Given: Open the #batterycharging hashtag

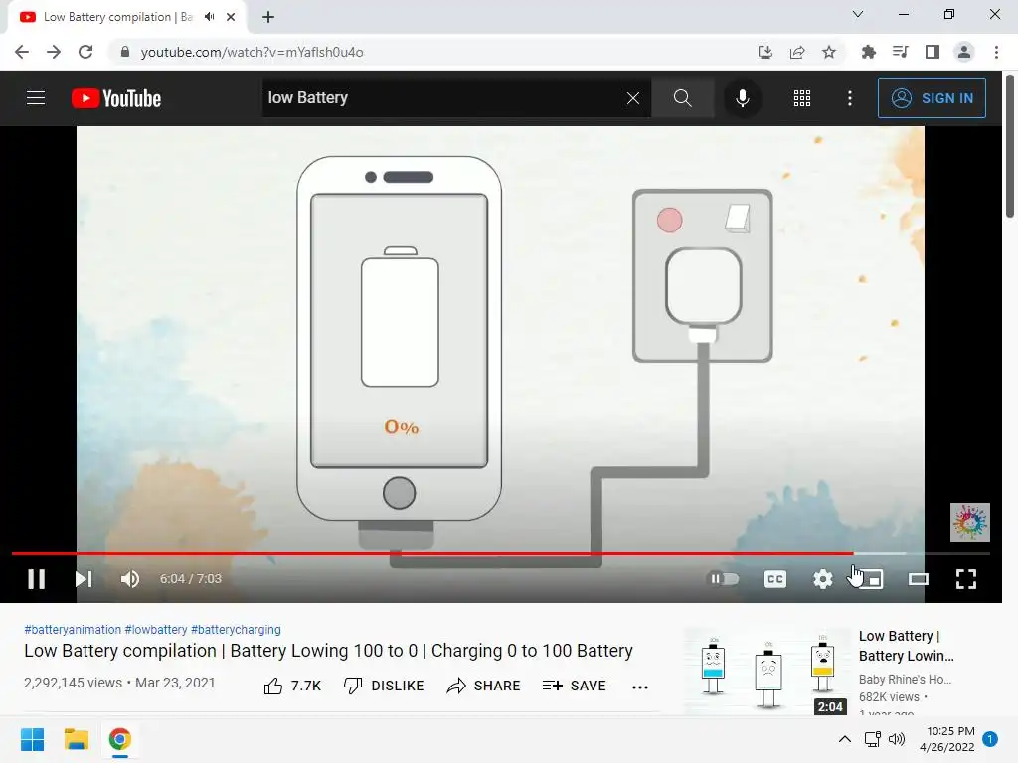Looking at the screenshot, I should pyautogui.click(x=236, y=629).
